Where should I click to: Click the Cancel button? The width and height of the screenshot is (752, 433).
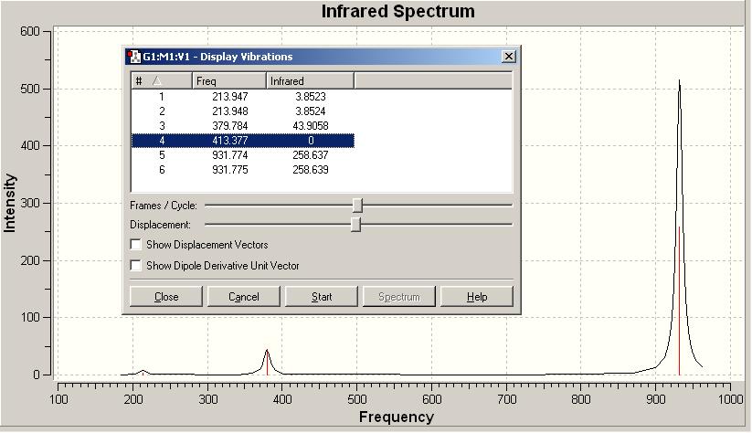coord(244,297)
